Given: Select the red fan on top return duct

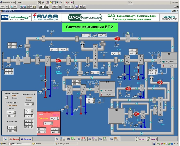Looking at the screenshot, I should click(x=117, y=39).
